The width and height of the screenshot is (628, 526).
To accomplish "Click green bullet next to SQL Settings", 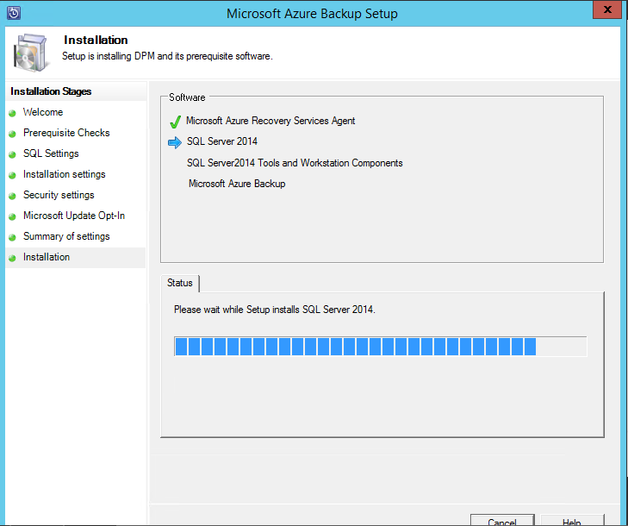I will [x=13, y=154].
